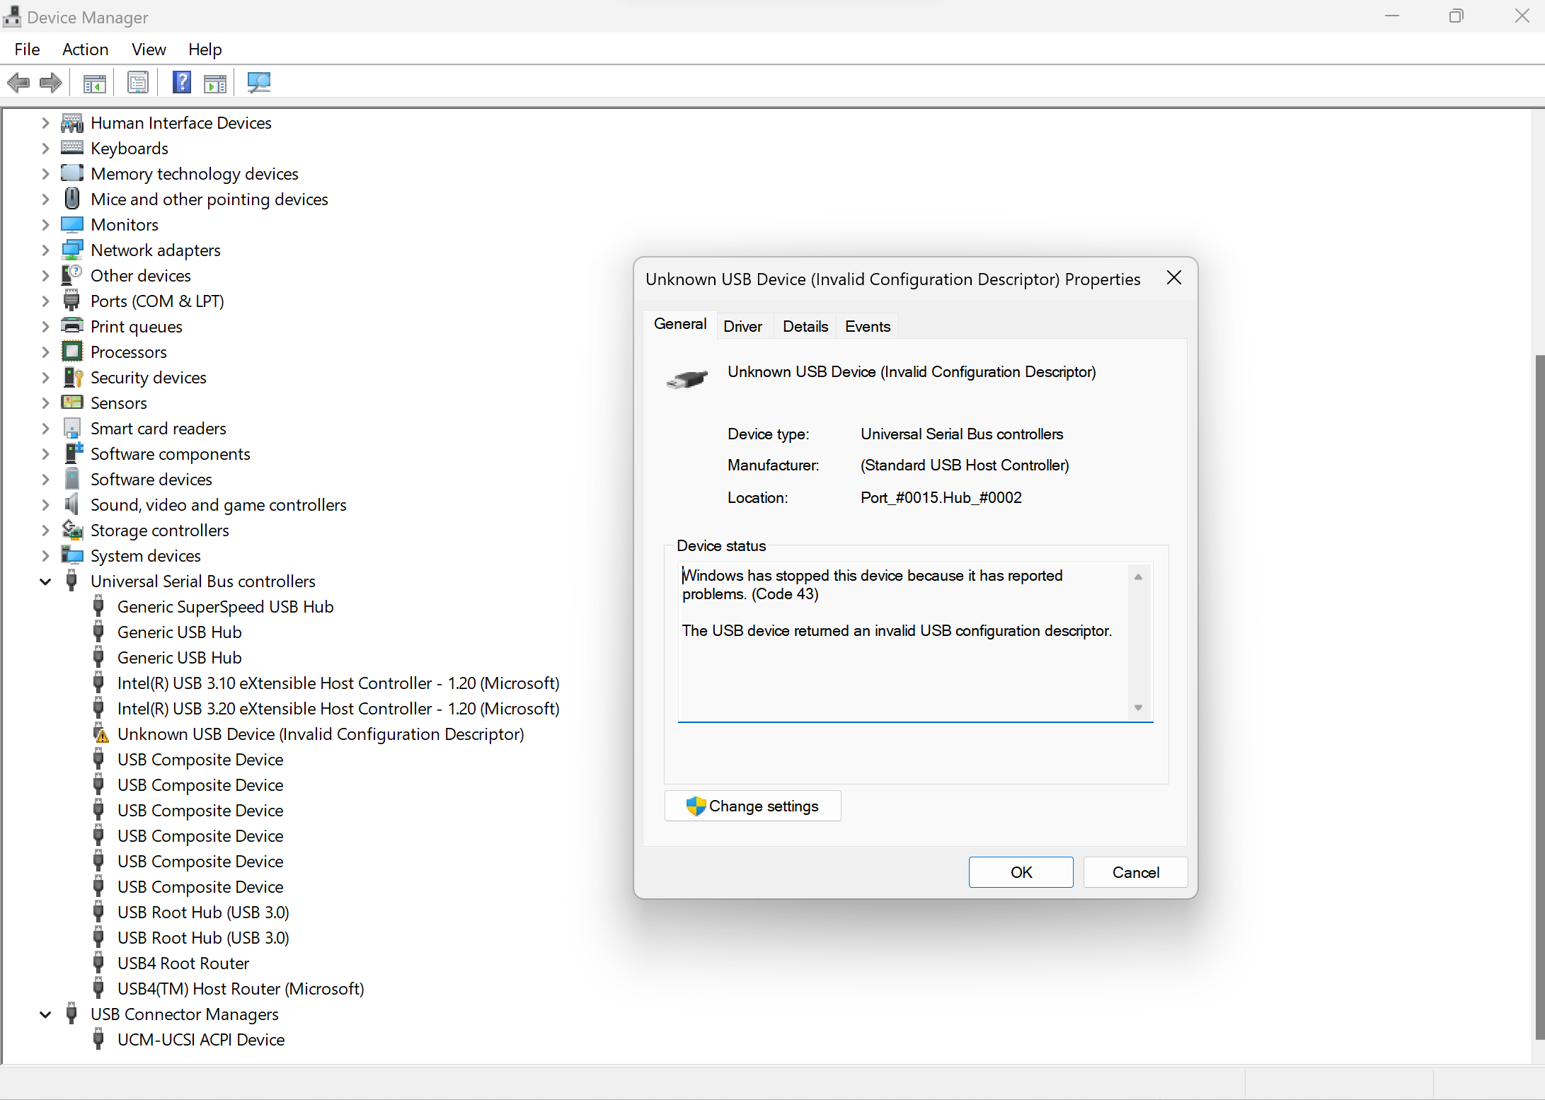Switch to the Events tab

pyautogui.click(x=867, y=327)
